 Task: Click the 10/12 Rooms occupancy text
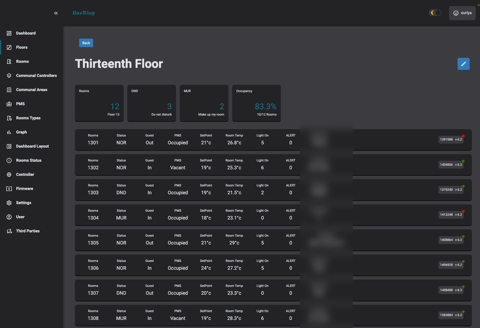(x=267, y=114)
